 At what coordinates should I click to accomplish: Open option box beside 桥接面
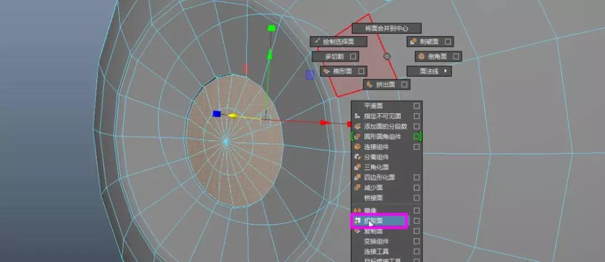click(x=416, y=198)
